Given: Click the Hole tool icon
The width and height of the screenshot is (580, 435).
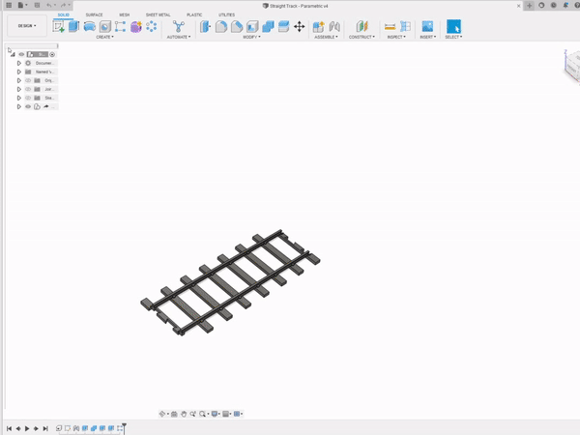Looking at the screenshot, I should click(105, 27).
